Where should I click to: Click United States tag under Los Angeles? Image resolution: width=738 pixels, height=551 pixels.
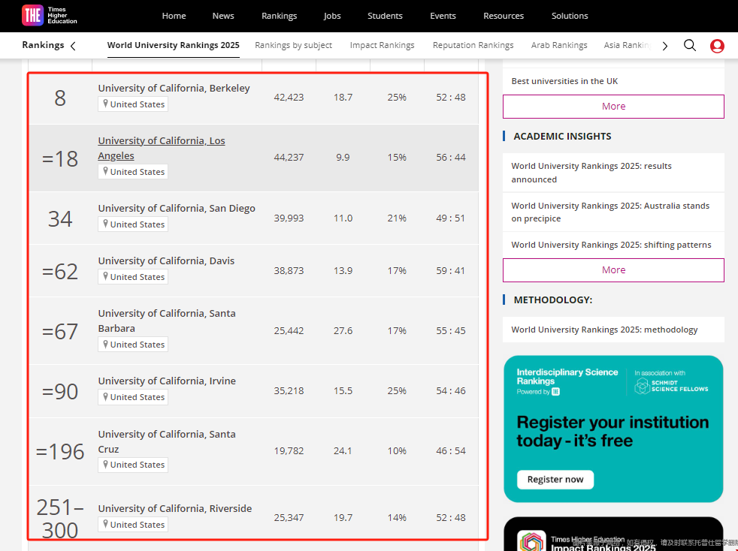(133, 172)
